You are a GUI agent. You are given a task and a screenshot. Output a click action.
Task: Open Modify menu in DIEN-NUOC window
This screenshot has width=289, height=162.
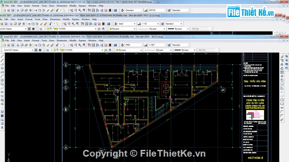point(73,40)
